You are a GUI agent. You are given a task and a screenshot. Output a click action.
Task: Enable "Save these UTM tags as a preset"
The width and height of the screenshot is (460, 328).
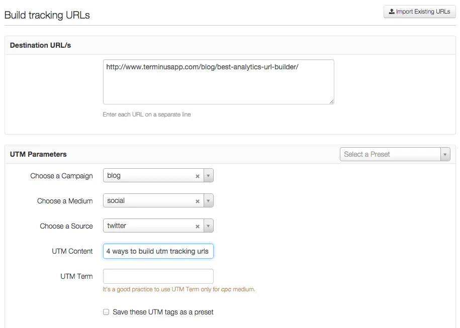[106, 312]
